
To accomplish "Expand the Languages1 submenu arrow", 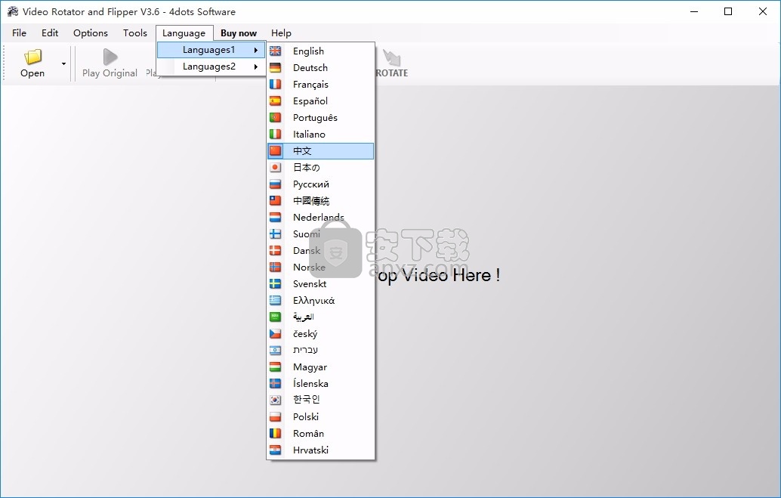I will coord(256,50).
